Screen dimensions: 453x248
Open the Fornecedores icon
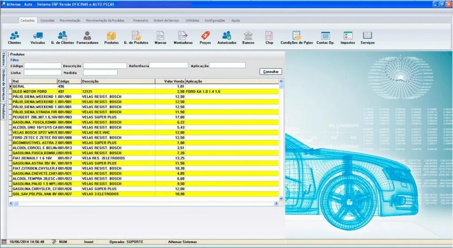coord(87,36)
